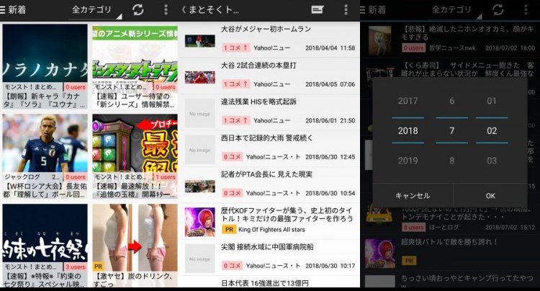Open 大谷 2試合連続の本塁打 article
The height and width of the screenshot is (291, 540).
(x=270, y=76)
